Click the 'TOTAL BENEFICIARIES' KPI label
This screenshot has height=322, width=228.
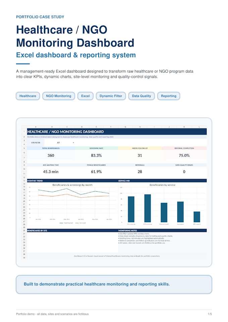(x=51, y=148)
